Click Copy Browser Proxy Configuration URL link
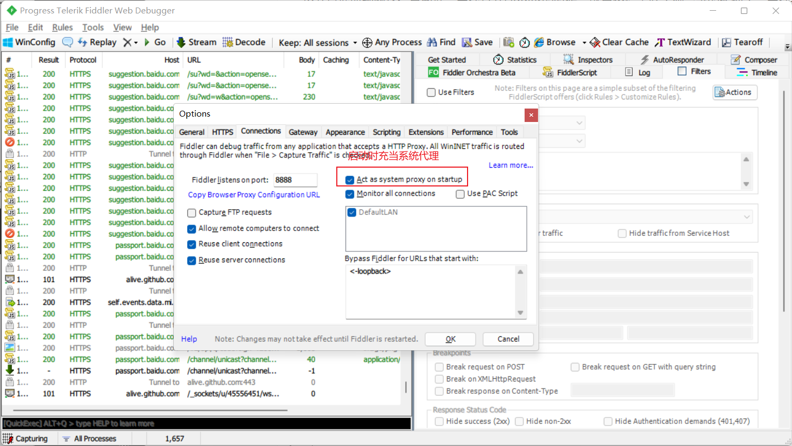Viewport: 792px width, 446px height. [x=254, y=195]
